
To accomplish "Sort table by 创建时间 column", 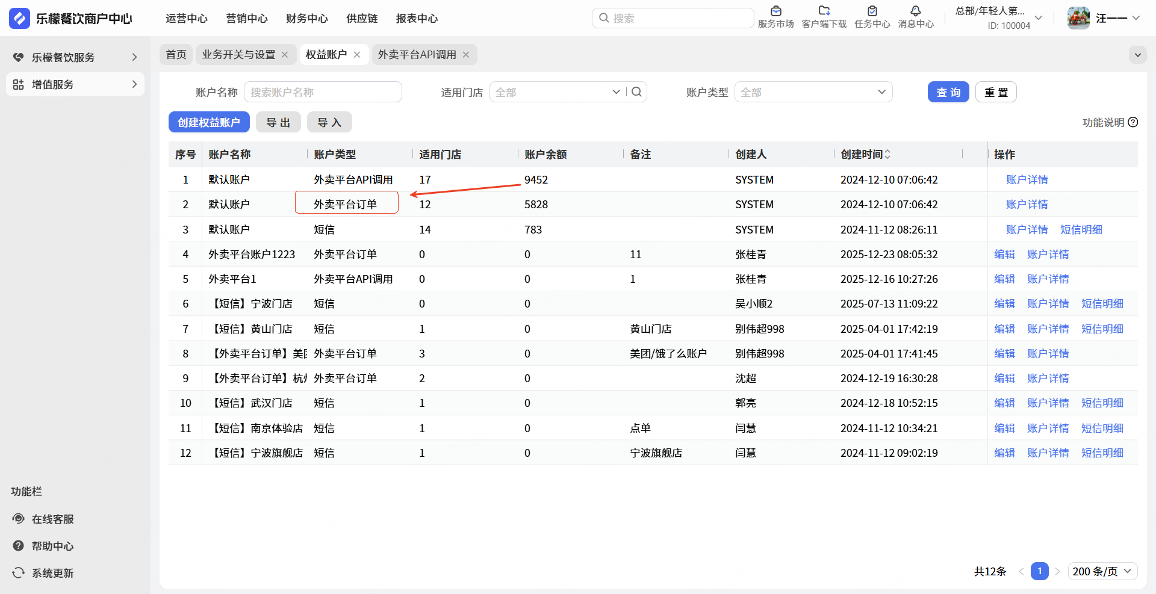I will 887,155.
